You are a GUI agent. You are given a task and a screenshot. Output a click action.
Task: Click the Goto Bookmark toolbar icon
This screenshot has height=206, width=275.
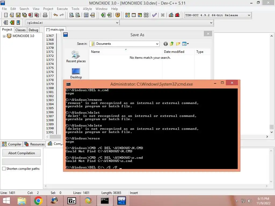coord(18,23)
